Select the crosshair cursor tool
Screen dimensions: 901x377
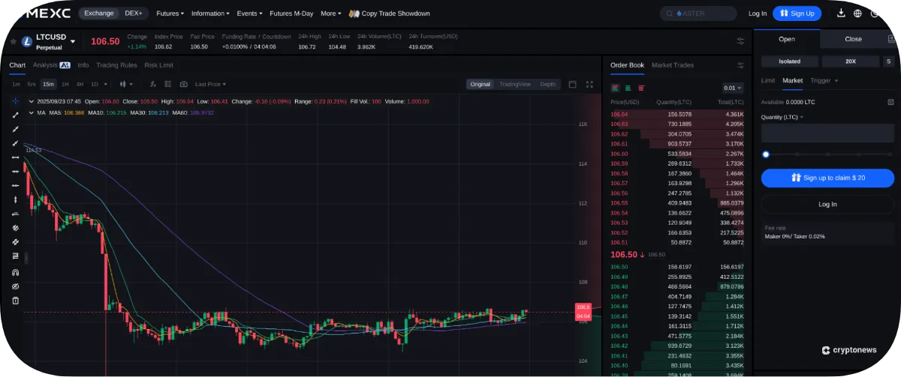click(16, 100)
